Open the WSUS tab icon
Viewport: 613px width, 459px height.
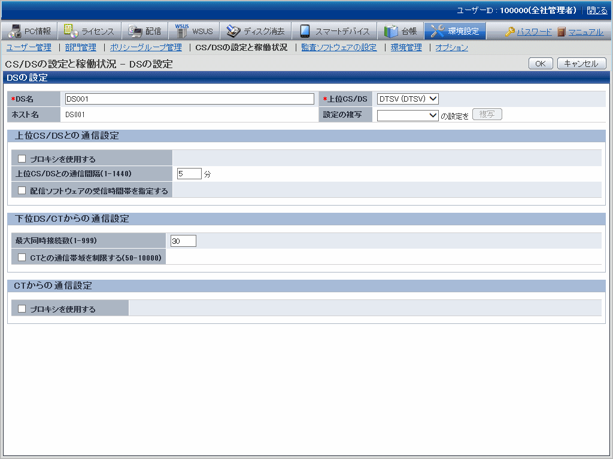pos(181,31)
